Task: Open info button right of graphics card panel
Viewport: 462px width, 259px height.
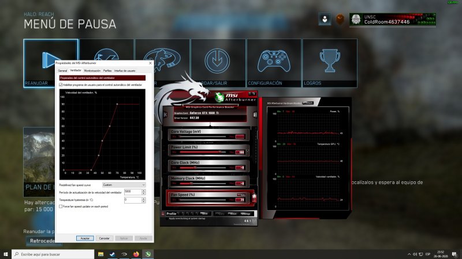Action: (255, 115)
